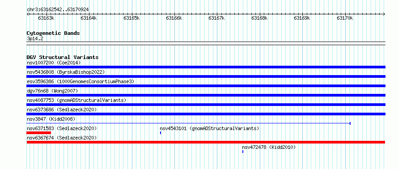This screenshot has width=398, height=169.
Task: Select the short red bar under nsv6371583
Action: coord(39,133)
